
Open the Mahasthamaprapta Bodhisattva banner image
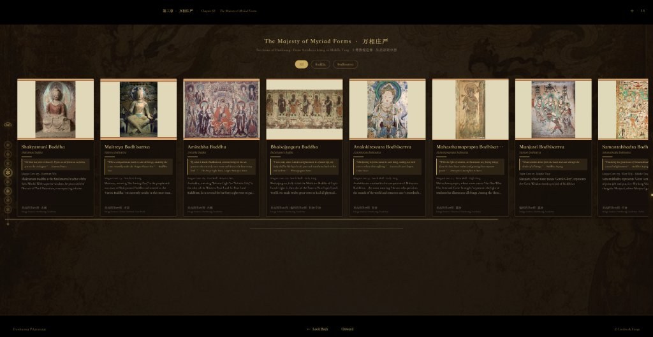point(470,110)
